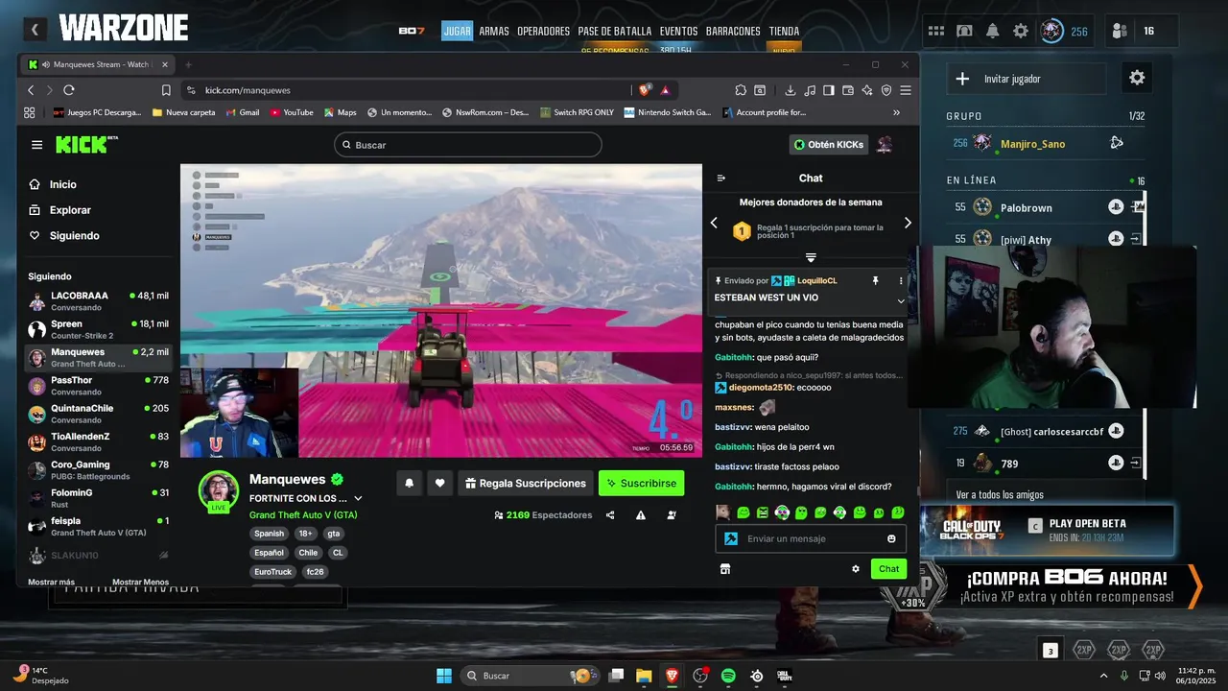Image resolution: width=1228 pixels, height=691 pixels.
Task: Open the PASE DE BATALLA tab
Action: (x=615, y=31)
